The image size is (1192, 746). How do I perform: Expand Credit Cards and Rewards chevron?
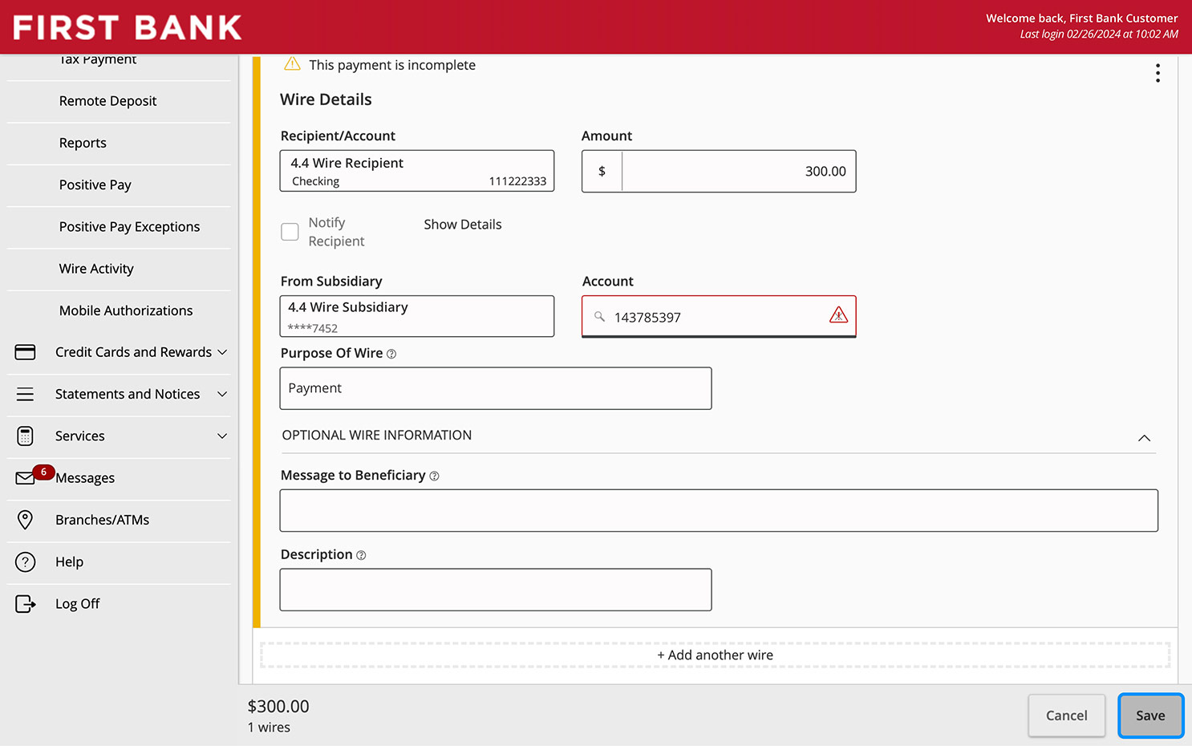point(222,352)
